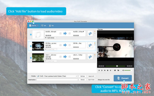
Task: Click source video icon in CD Sha...ys.mov row
Action: tap(60, 45)
